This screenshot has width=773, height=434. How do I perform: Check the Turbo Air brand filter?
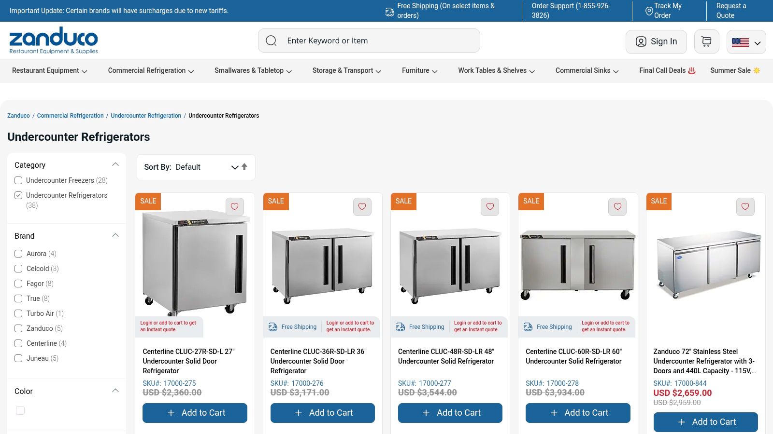18,313
